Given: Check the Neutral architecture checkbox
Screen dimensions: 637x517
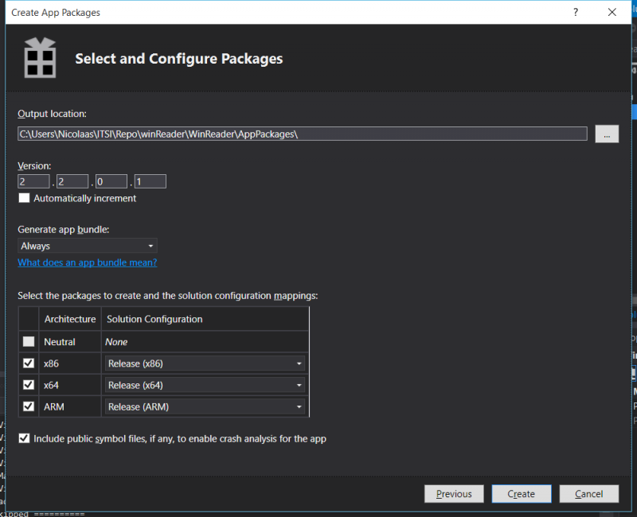Looking at the screenshot, I should (x=29, y=342).
